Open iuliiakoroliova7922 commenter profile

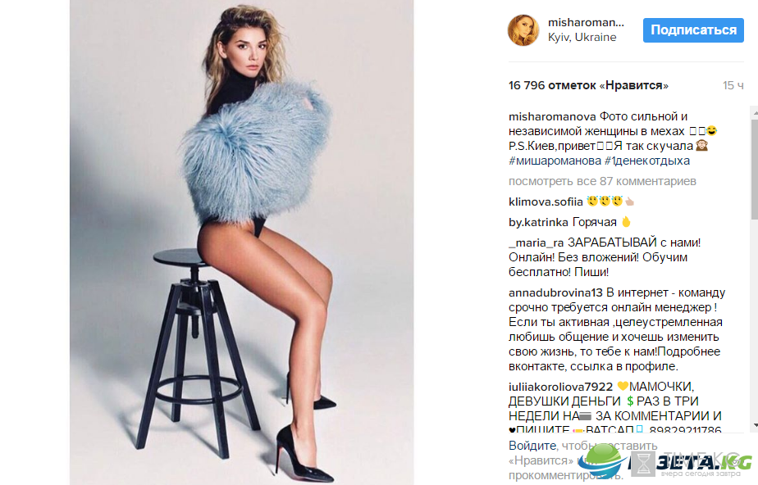(560, 387)
